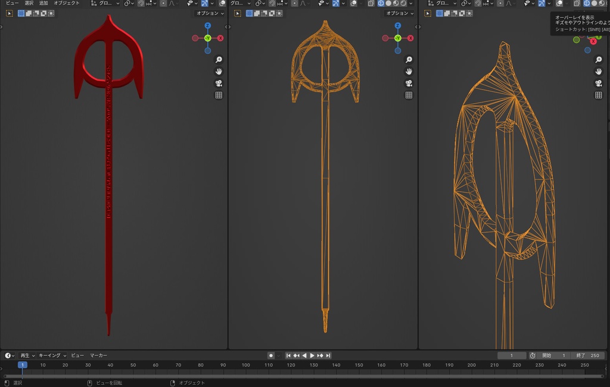Open 追加 menu in left viewport header
This screenshot has height=387, width=610.
[43, 3]
